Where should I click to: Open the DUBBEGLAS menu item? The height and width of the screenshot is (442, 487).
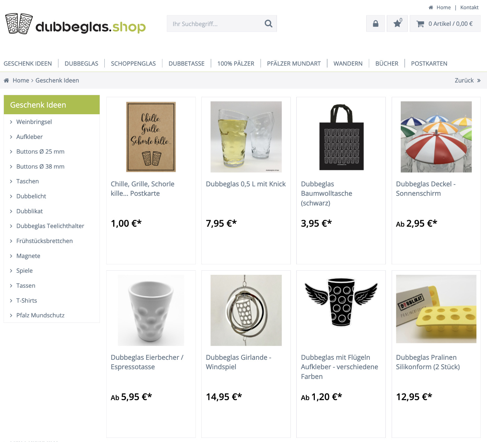pyautogui.click(x=81, y=63)
